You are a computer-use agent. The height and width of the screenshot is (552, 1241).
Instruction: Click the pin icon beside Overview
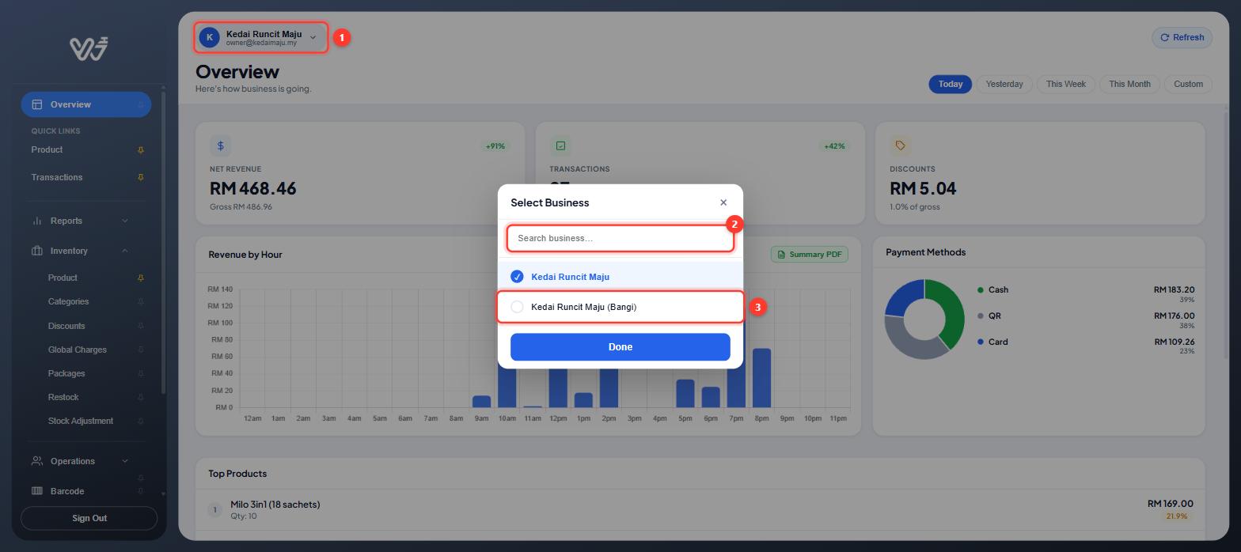click(x=141, y=104)
